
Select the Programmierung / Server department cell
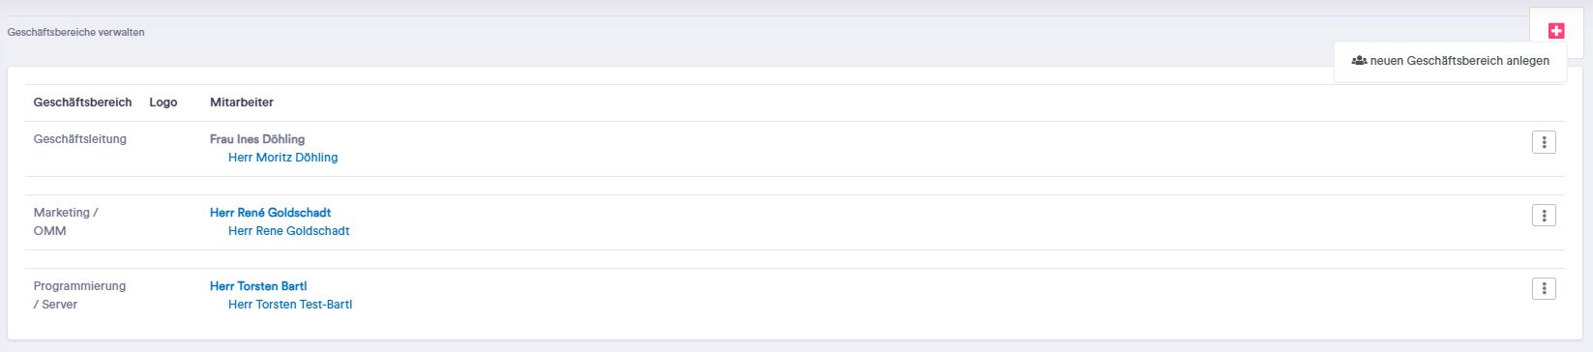[x=80, y=295]
